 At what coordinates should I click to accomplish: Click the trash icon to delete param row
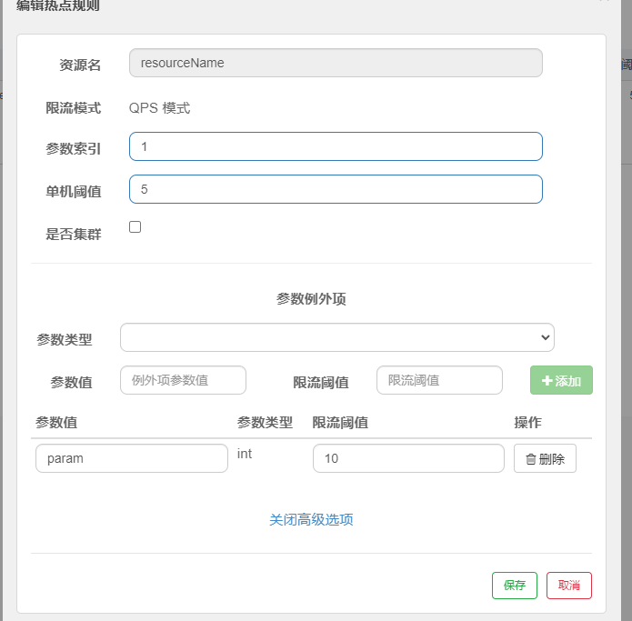tap(531, 459)
